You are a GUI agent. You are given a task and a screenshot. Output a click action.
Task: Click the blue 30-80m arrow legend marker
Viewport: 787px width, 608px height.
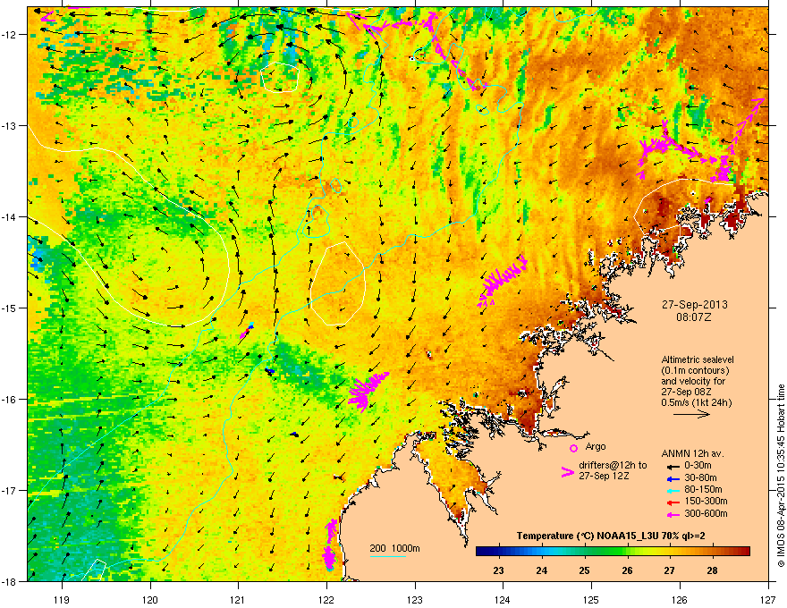[x=673, y=478]
